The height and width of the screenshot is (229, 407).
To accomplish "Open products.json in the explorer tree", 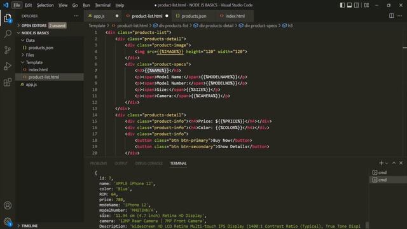I will click(41, 48).
